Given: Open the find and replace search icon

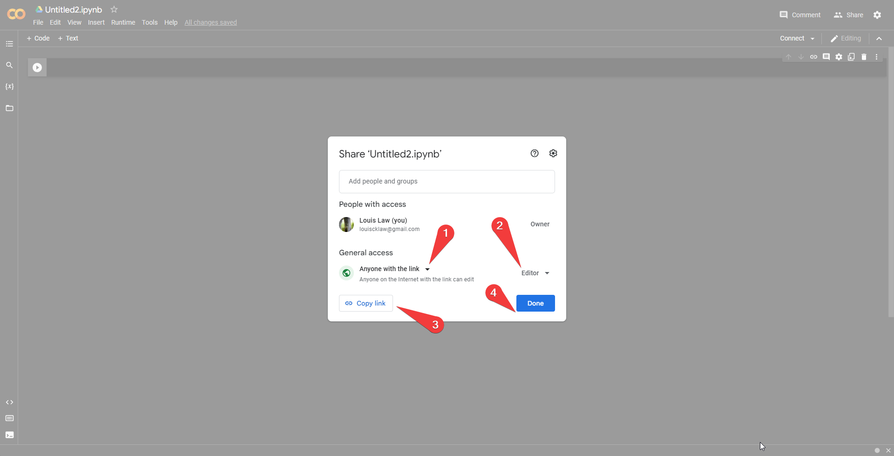Looking at the screenshot, I should pos(9,65).
